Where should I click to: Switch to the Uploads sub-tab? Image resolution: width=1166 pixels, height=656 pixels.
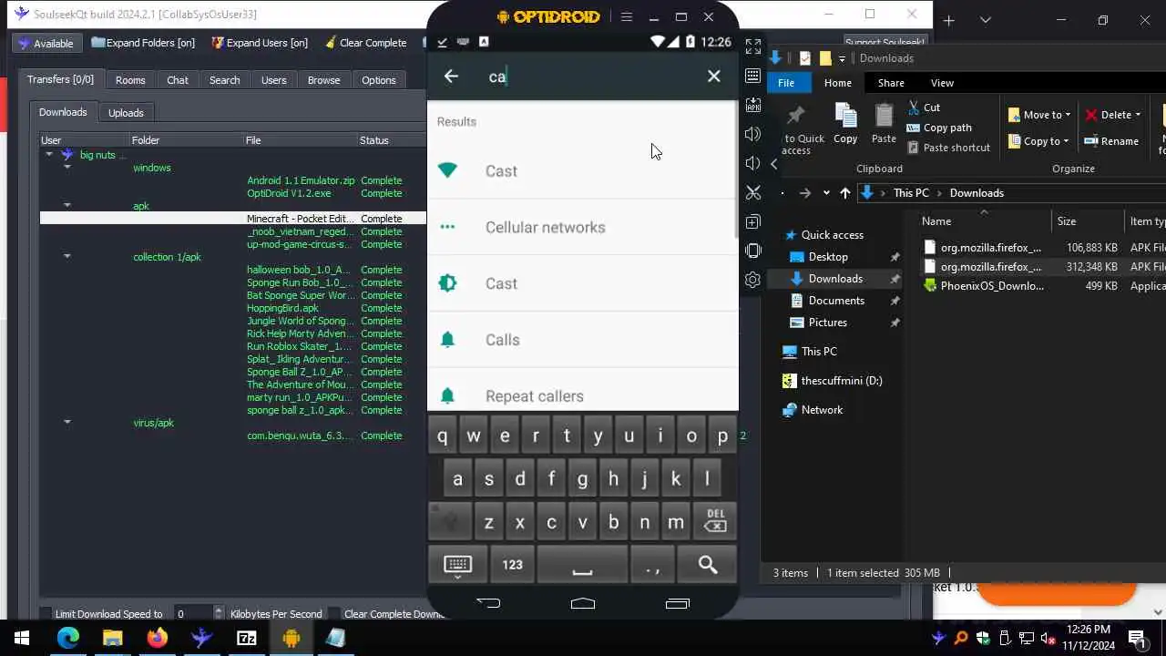pos(126,113)
